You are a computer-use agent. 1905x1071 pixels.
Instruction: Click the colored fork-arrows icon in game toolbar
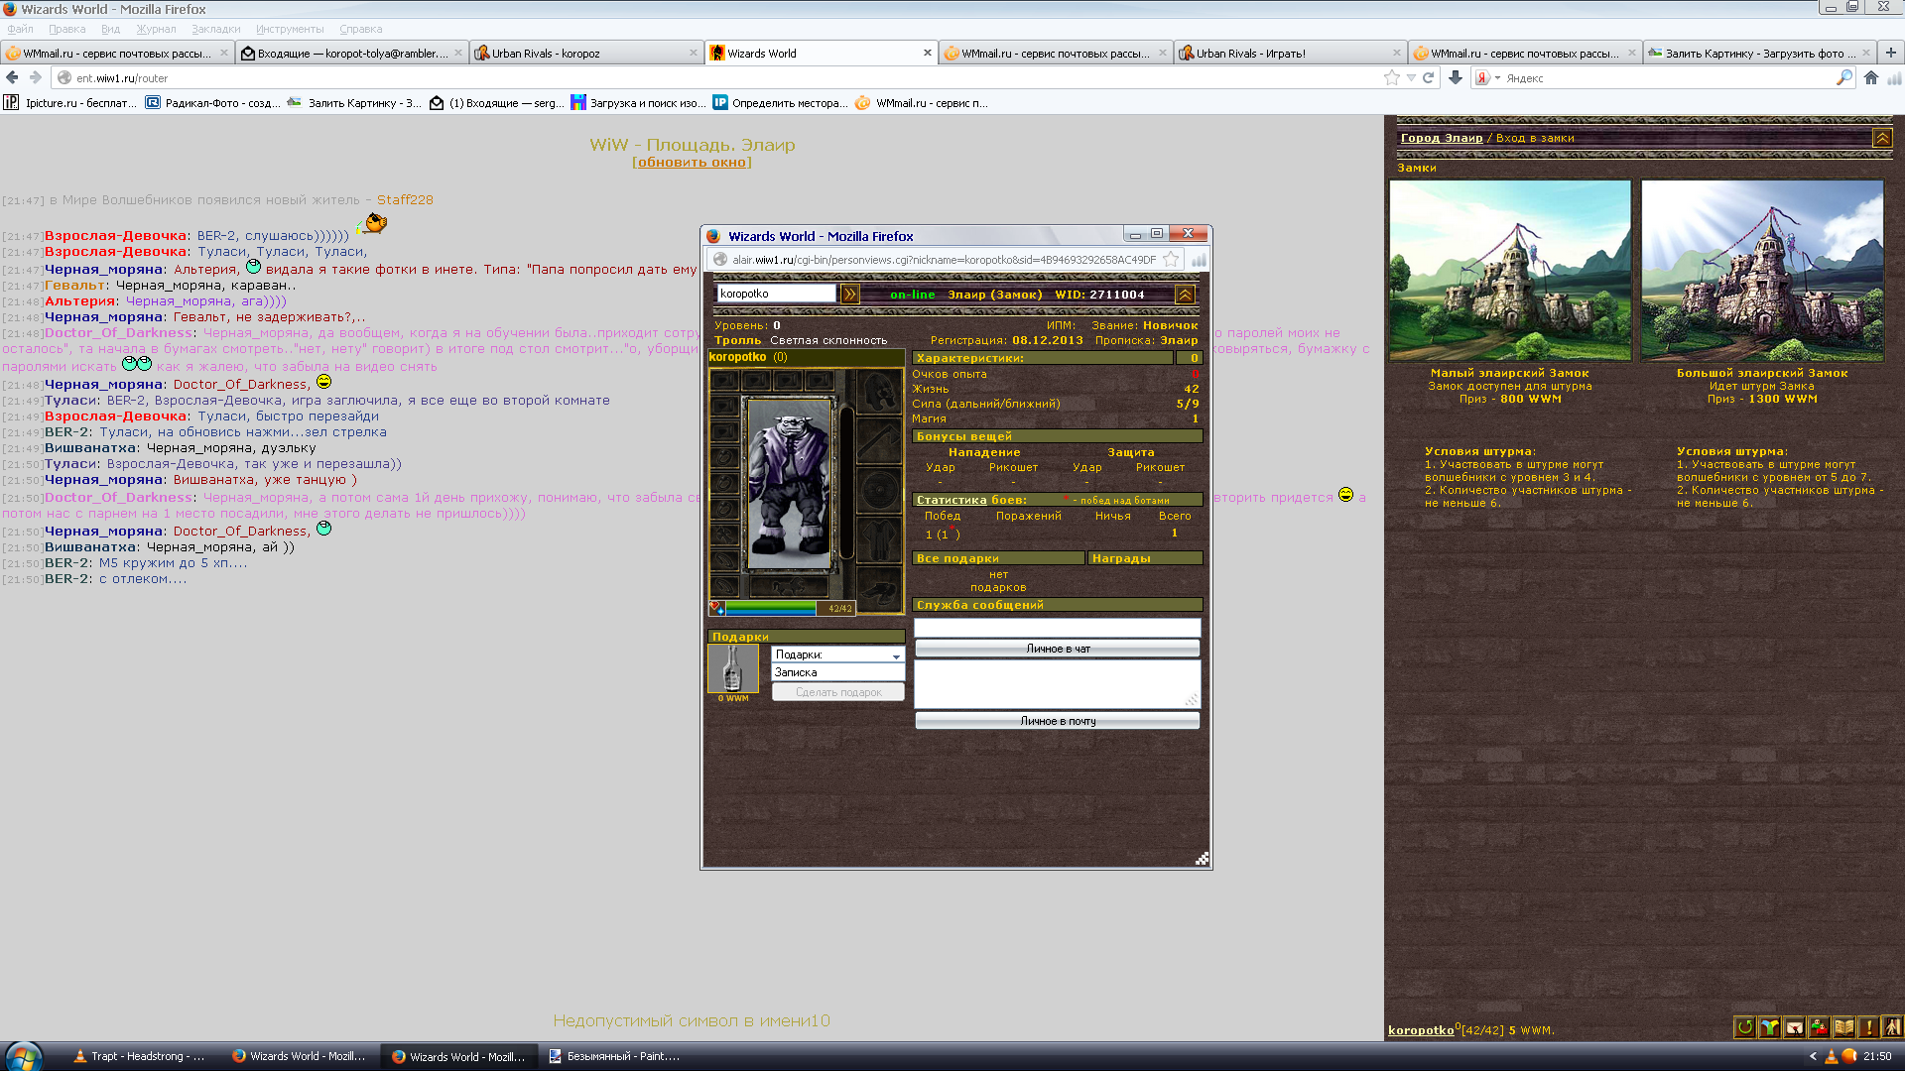tap(1769, 1027)
